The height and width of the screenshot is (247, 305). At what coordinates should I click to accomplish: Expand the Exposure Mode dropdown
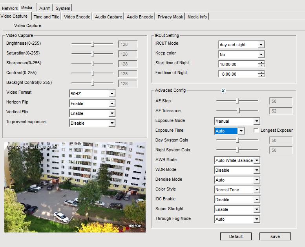coord(257,121)
